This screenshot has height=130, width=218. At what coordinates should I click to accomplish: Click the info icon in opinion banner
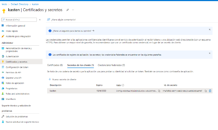pos(50,31)
